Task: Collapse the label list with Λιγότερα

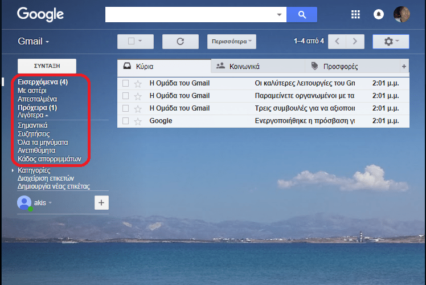Action: (32, 115)
